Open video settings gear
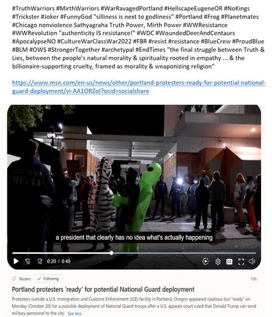This screenshot has height=317, width=272. pyautogui.click(x=218, y=261)
